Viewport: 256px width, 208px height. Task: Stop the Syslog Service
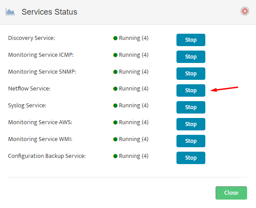click(x=191, y=107)
